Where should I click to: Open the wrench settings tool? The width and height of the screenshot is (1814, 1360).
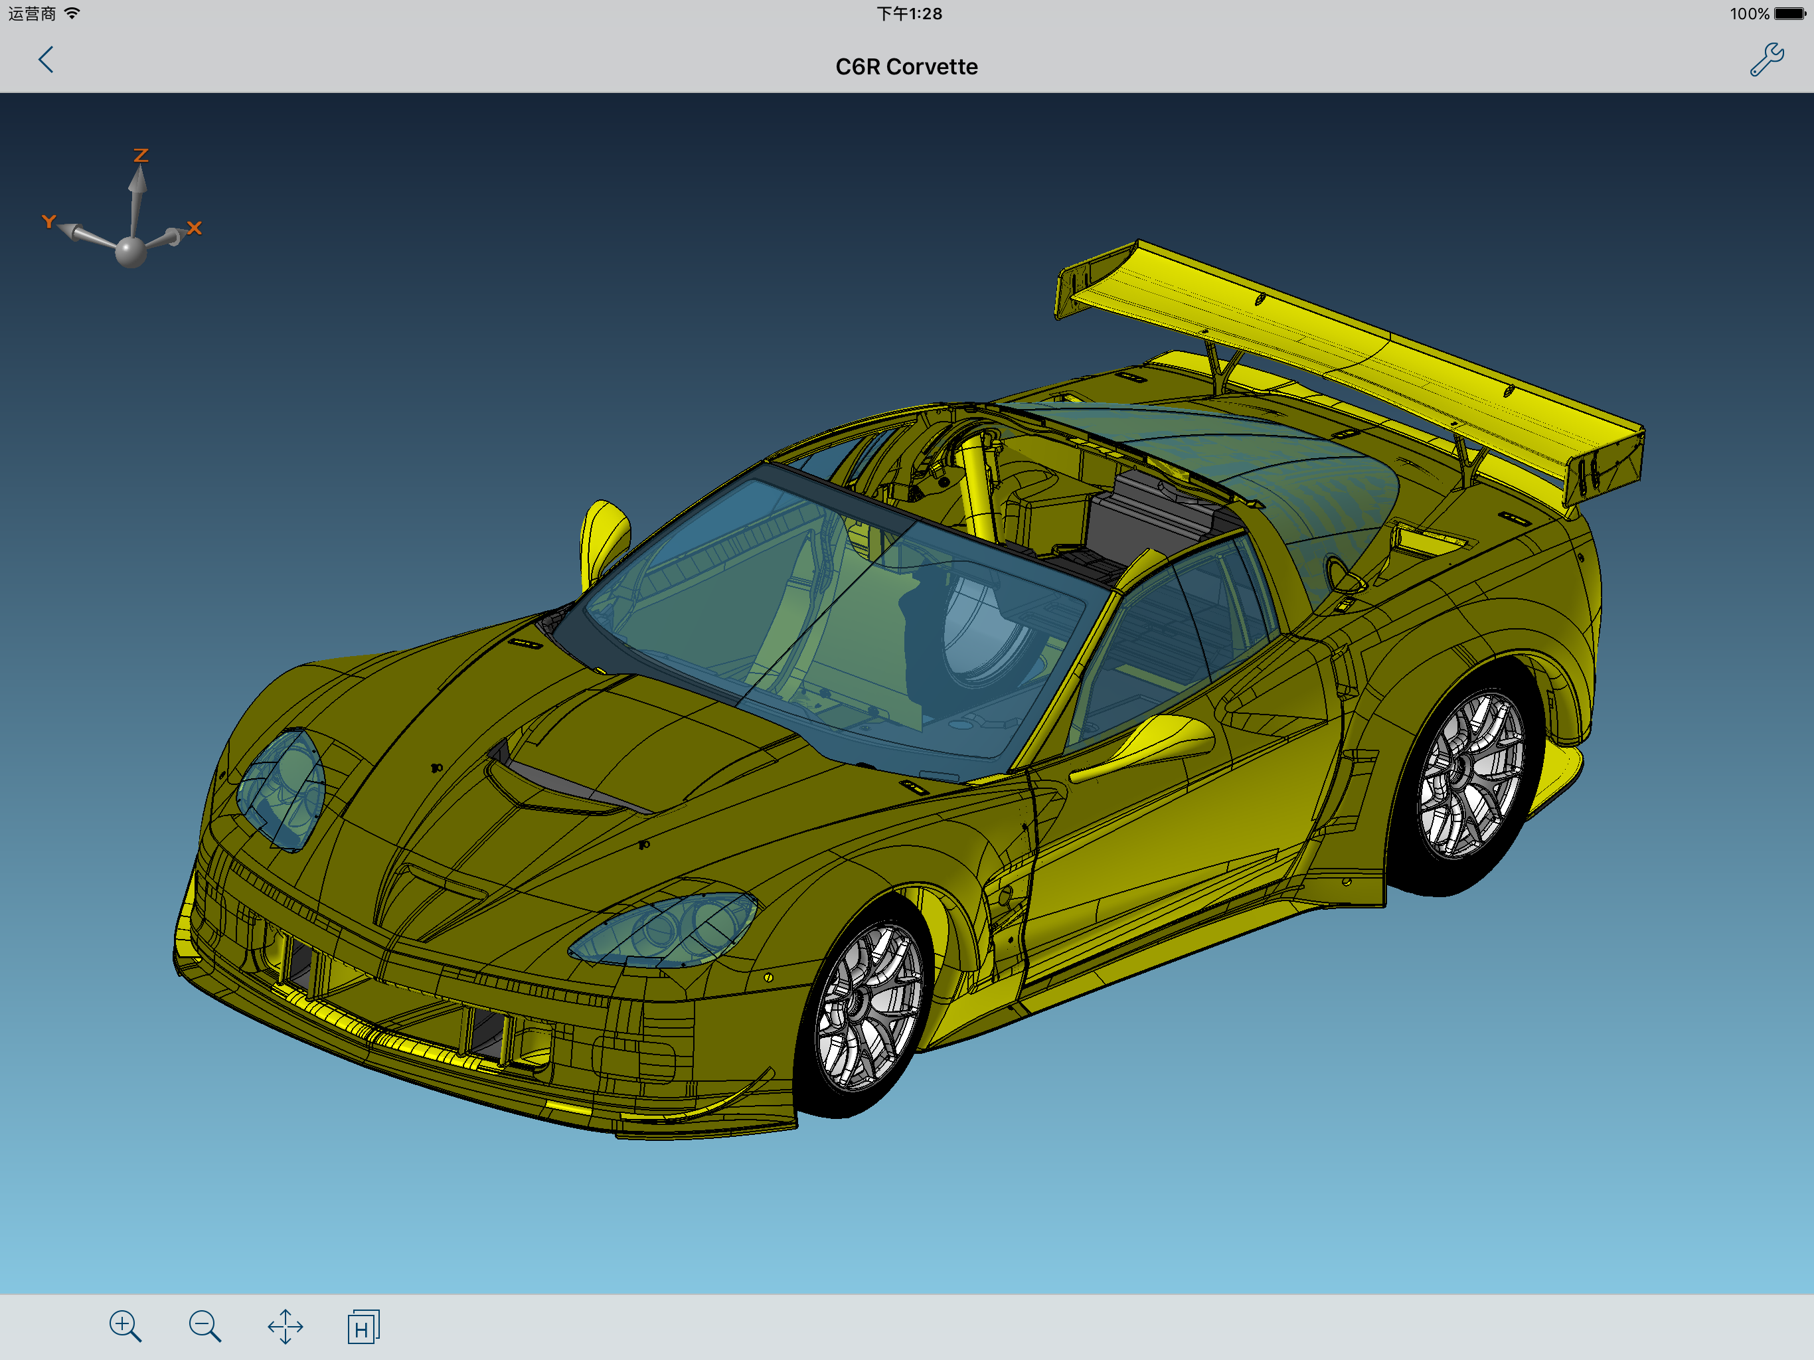click(1766, 60)
